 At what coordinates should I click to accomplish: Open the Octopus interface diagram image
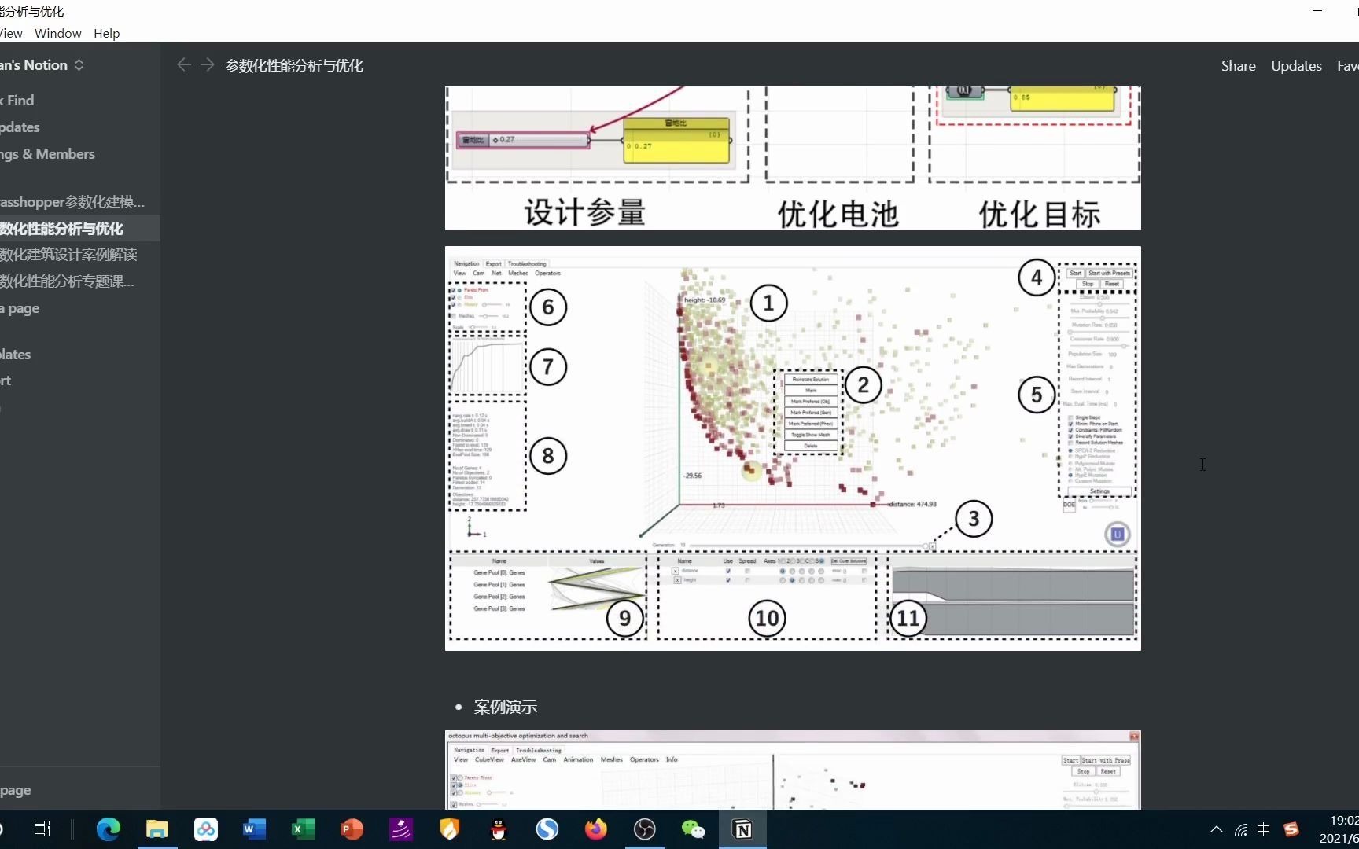pyautogui.click(x=793, y=448)
